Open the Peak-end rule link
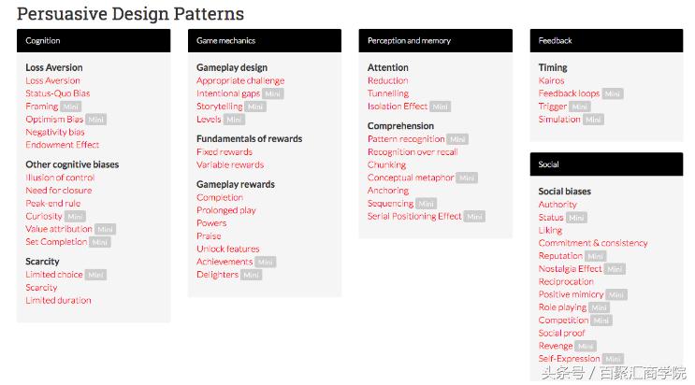This screenshot has height=385, width=695. pos(53,204)
